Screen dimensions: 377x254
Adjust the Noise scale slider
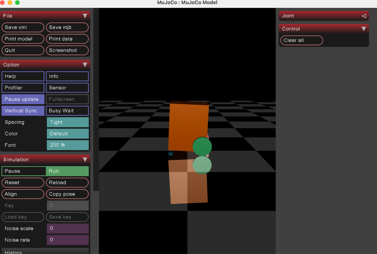click(68, 228)
